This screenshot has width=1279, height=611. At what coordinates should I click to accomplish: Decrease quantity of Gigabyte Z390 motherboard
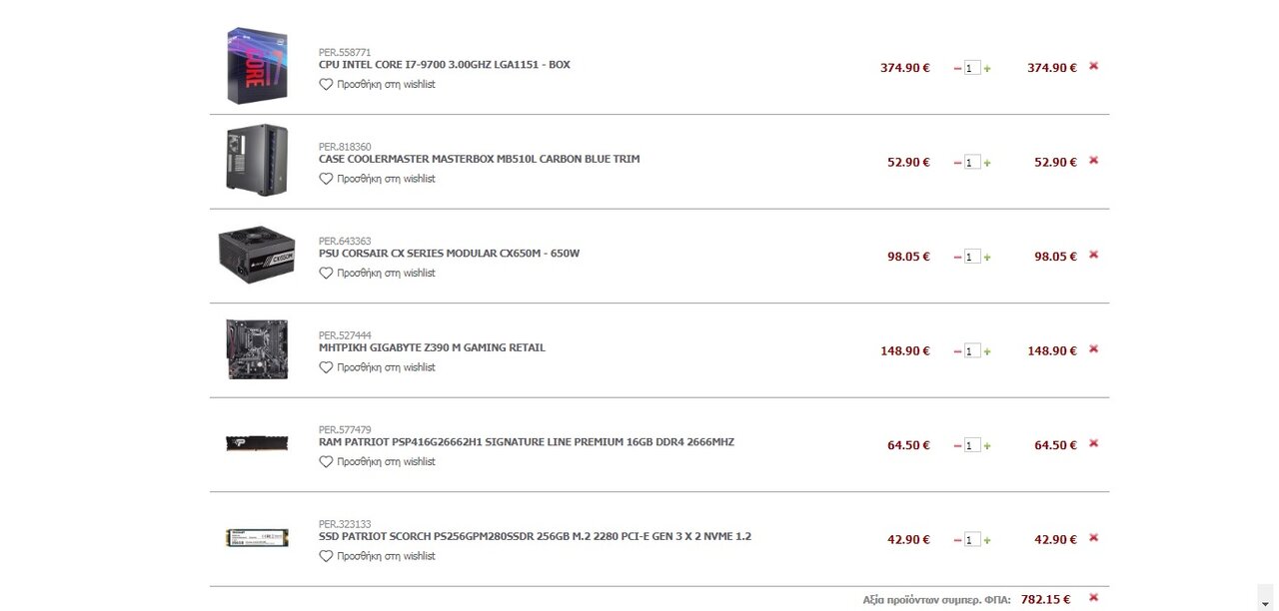point(957,351)
